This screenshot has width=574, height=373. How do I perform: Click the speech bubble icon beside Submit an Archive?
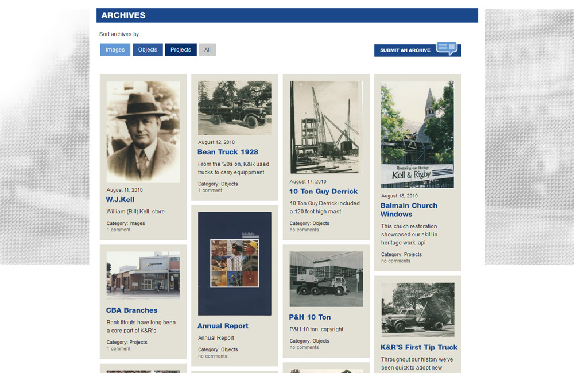click(447, 48)
